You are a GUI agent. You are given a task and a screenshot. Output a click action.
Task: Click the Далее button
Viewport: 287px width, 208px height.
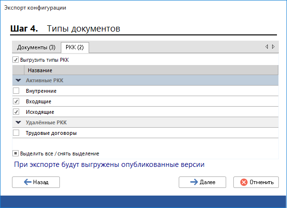203,182
